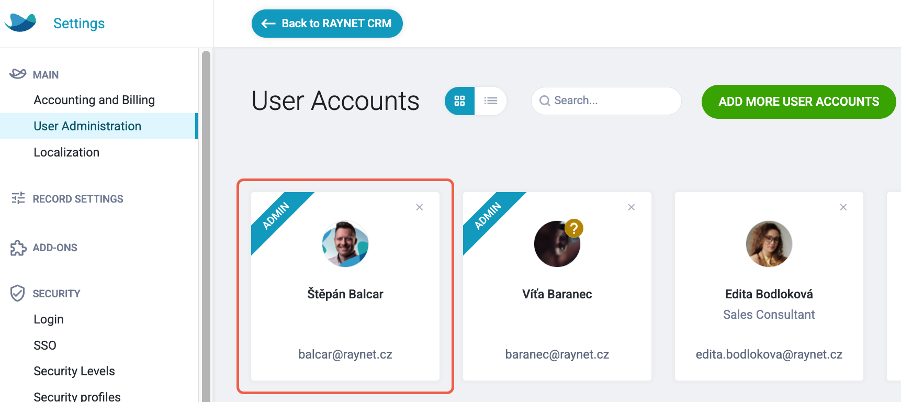
Task: Click the ADMIN ribbon on Víťa Baranec's card
Action: pyautogui.click(x=488, y=216)
